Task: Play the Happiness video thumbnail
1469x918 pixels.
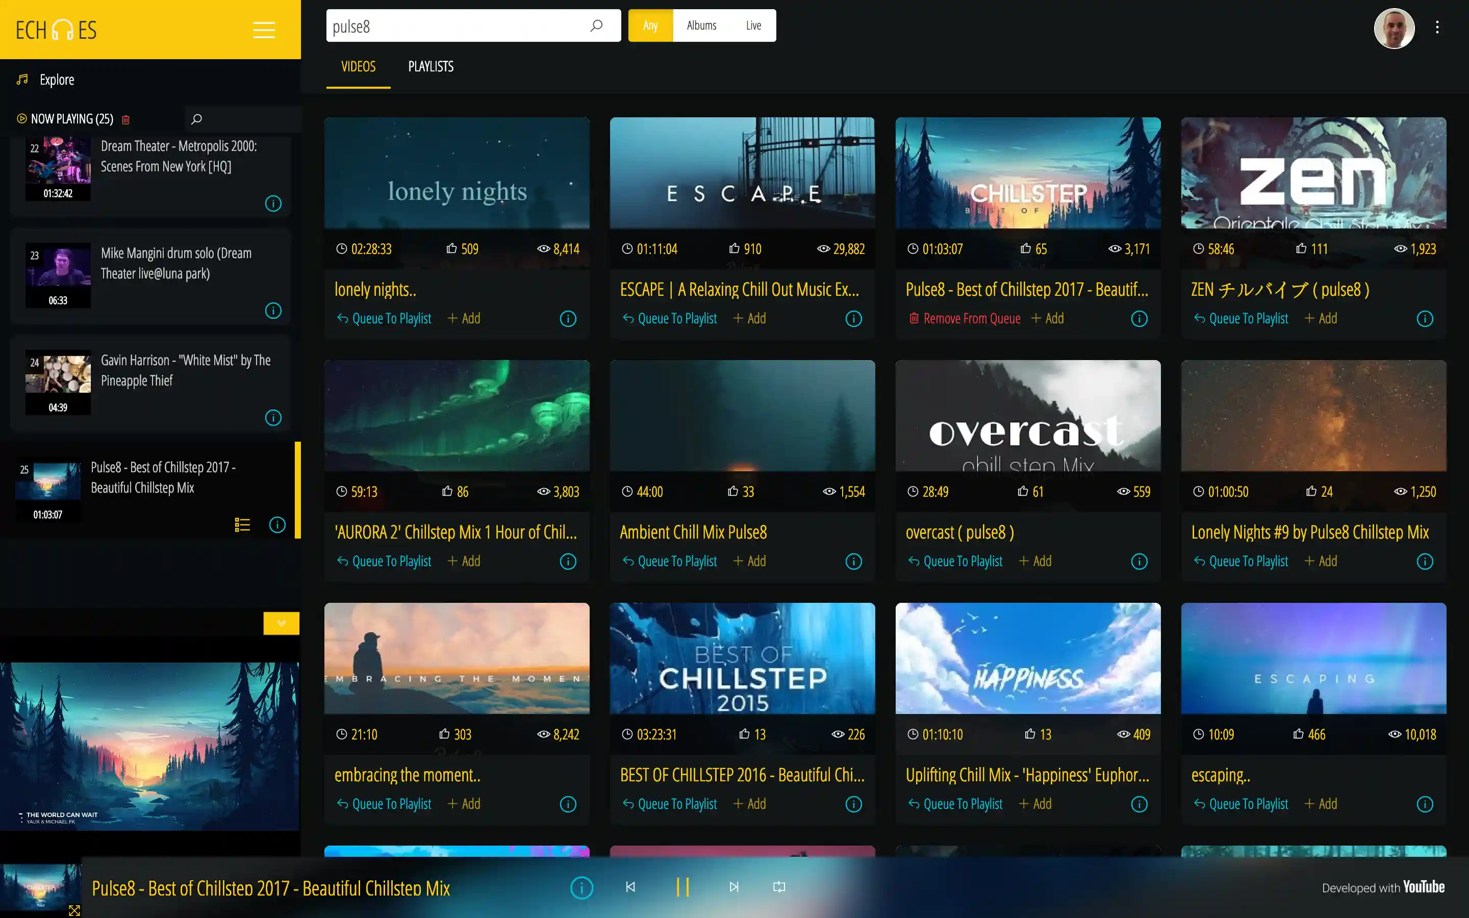Action: pos(1028,659)
